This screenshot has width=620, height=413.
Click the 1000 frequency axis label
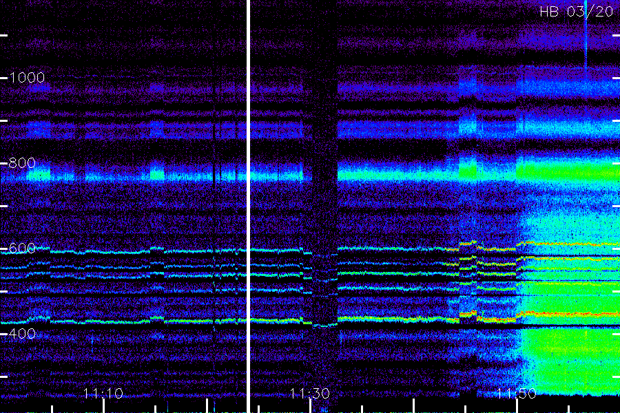[x=27, y=78]
